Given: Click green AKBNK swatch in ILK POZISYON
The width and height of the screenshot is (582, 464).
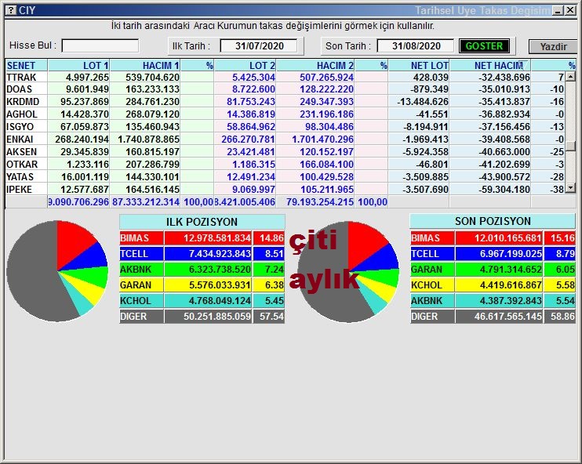Looking at the screenshot, I should [141, 270].
